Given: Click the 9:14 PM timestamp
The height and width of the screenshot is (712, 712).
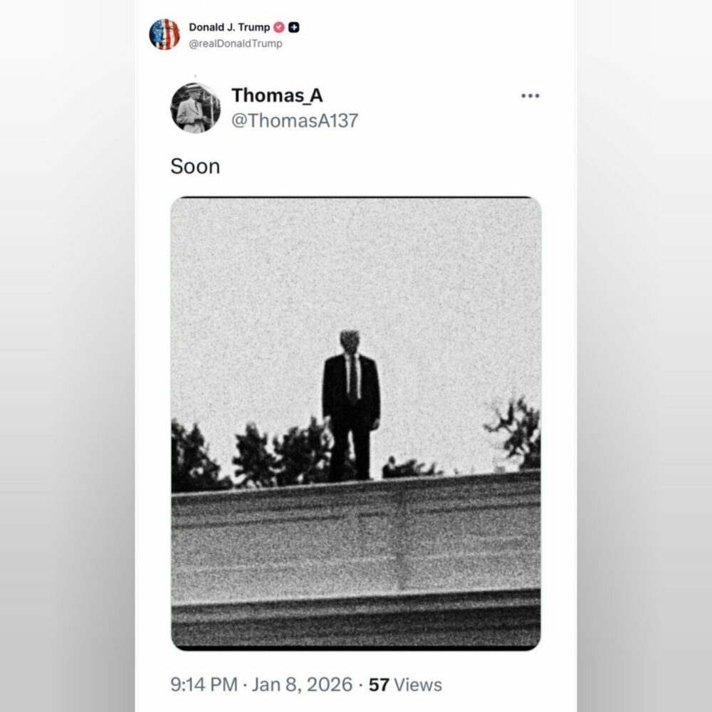Looking at the screenshot, I should [x=204, y=685].
